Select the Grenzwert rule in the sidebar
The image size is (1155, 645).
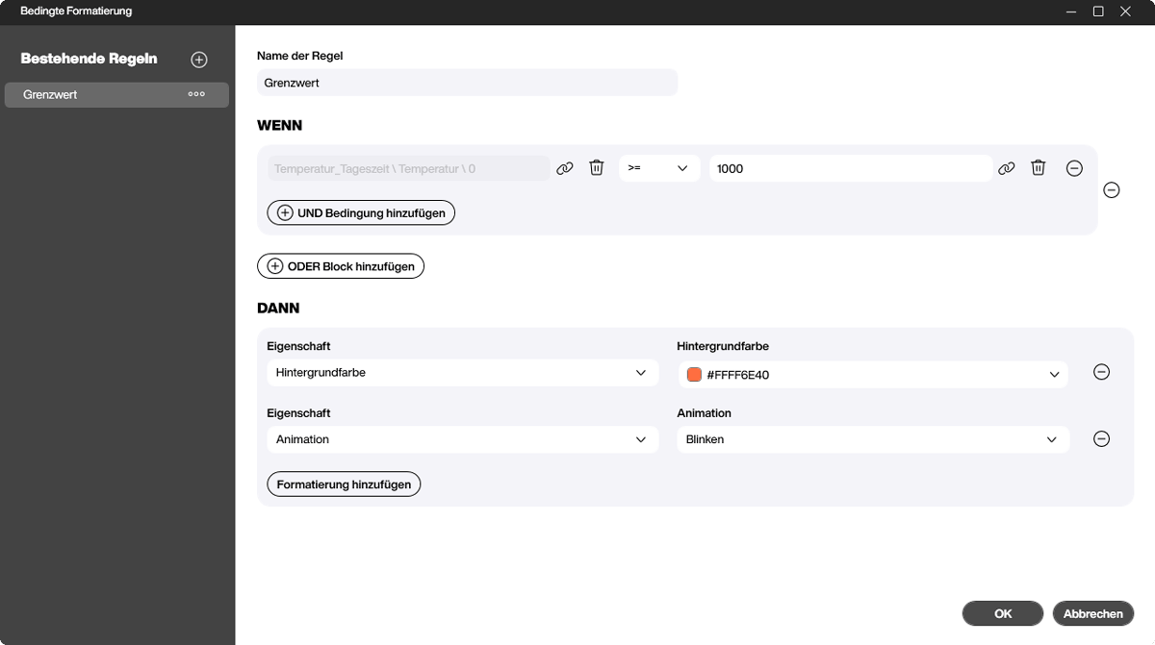click(x=96, y=94)
